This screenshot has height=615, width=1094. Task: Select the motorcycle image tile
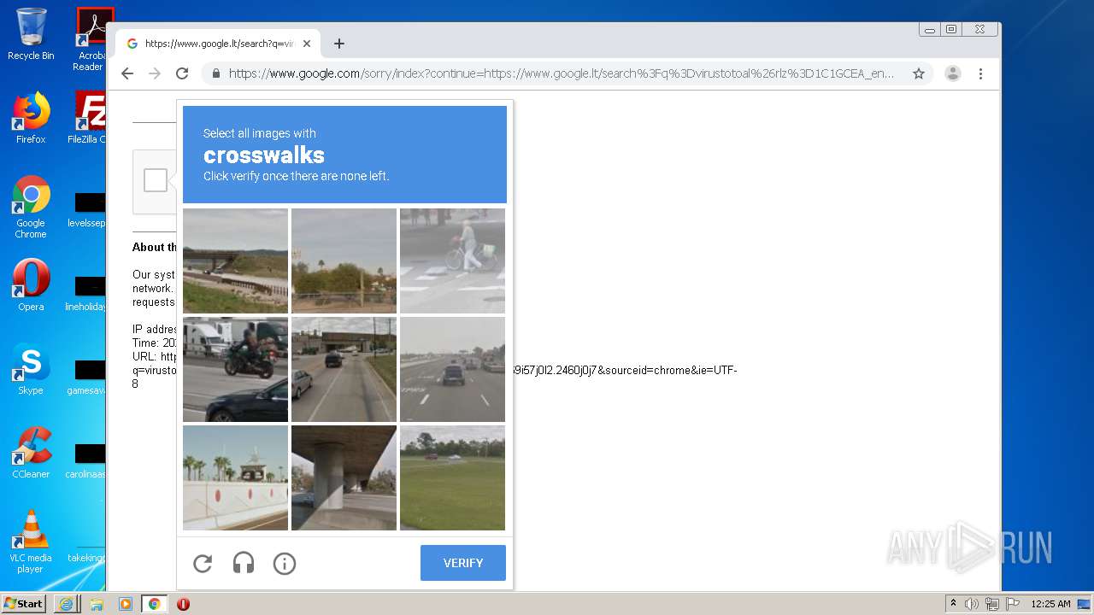tap(235, 369)
